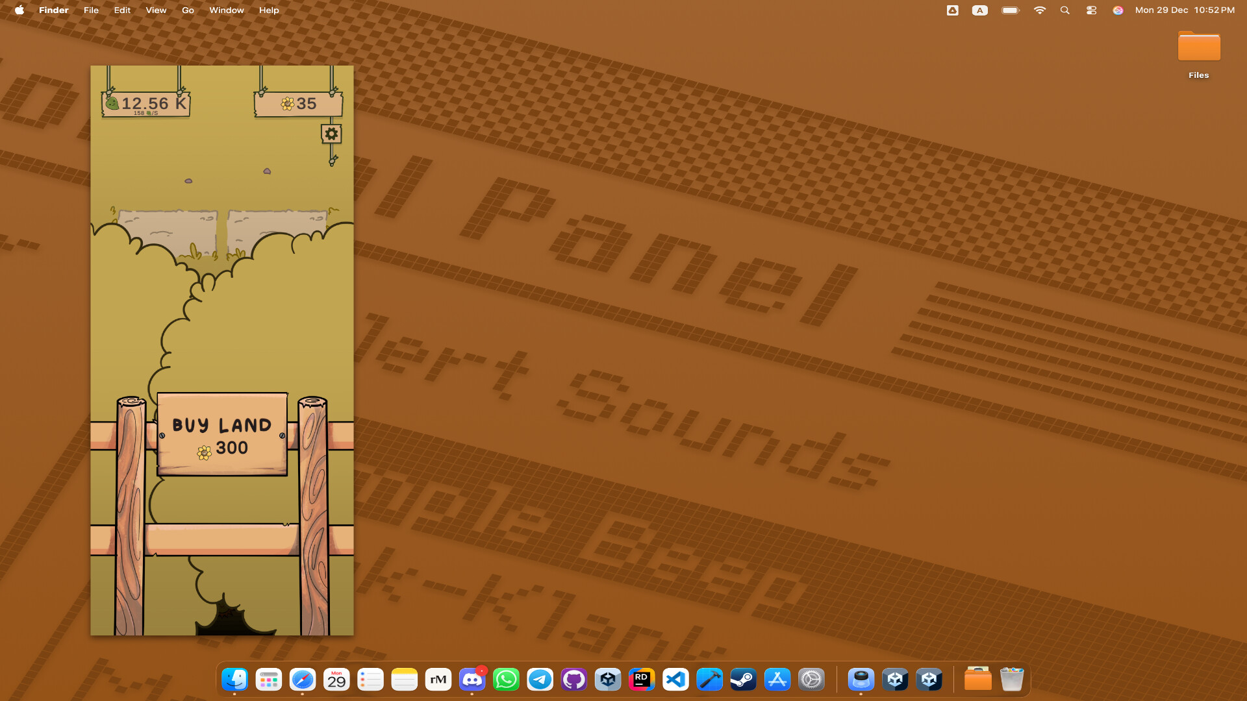Open Visual Studio Code from the Dock
Image resolution: width=1247 pixels, height=701 pixels.
(675, 680)
